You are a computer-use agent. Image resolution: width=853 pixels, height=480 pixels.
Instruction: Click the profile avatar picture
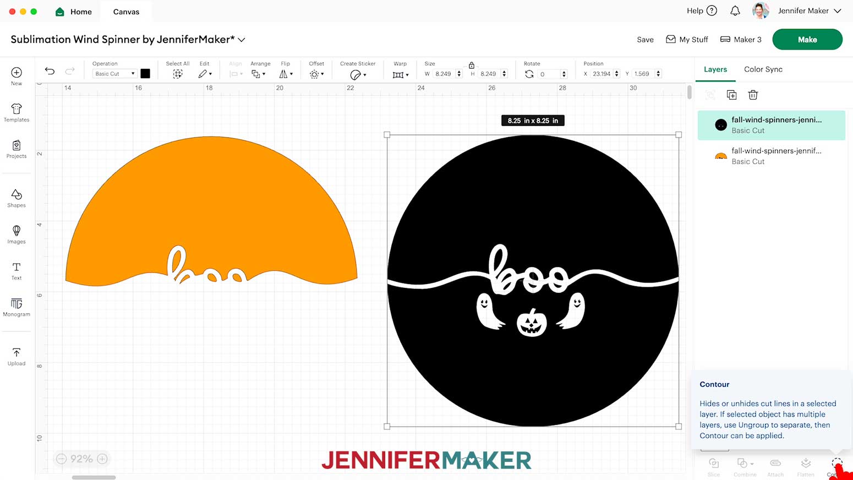point(761,10)
